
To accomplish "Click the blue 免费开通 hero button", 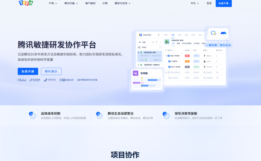I will pyautogui.click(x=28, y=71).
